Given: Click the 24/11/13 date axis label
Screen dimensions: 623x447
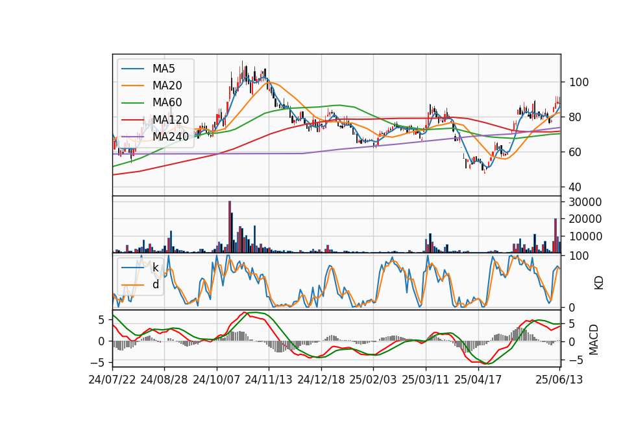Looking at the screenshot, I should click(269, 380).
